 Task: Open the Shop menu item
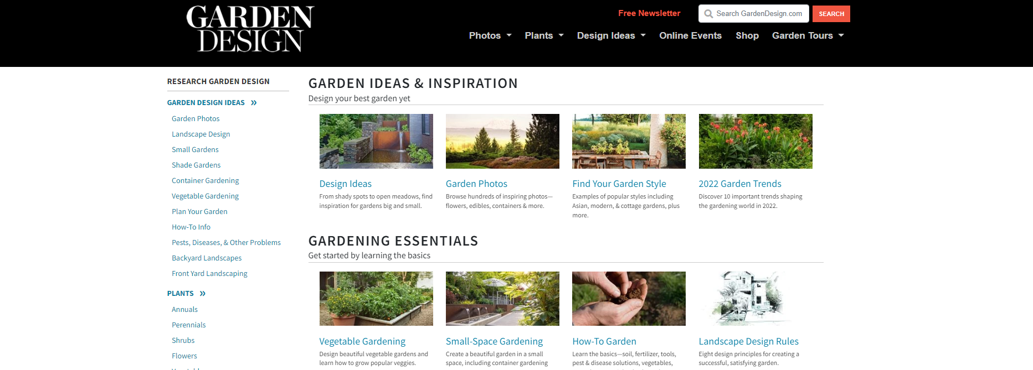point(747,35)
